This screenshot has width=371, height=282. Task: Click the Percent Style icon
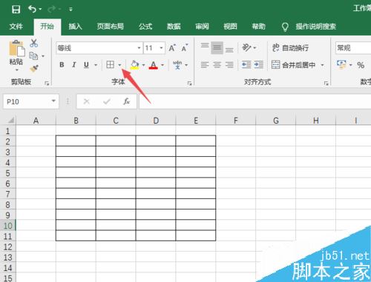click(x=361, y=65)
